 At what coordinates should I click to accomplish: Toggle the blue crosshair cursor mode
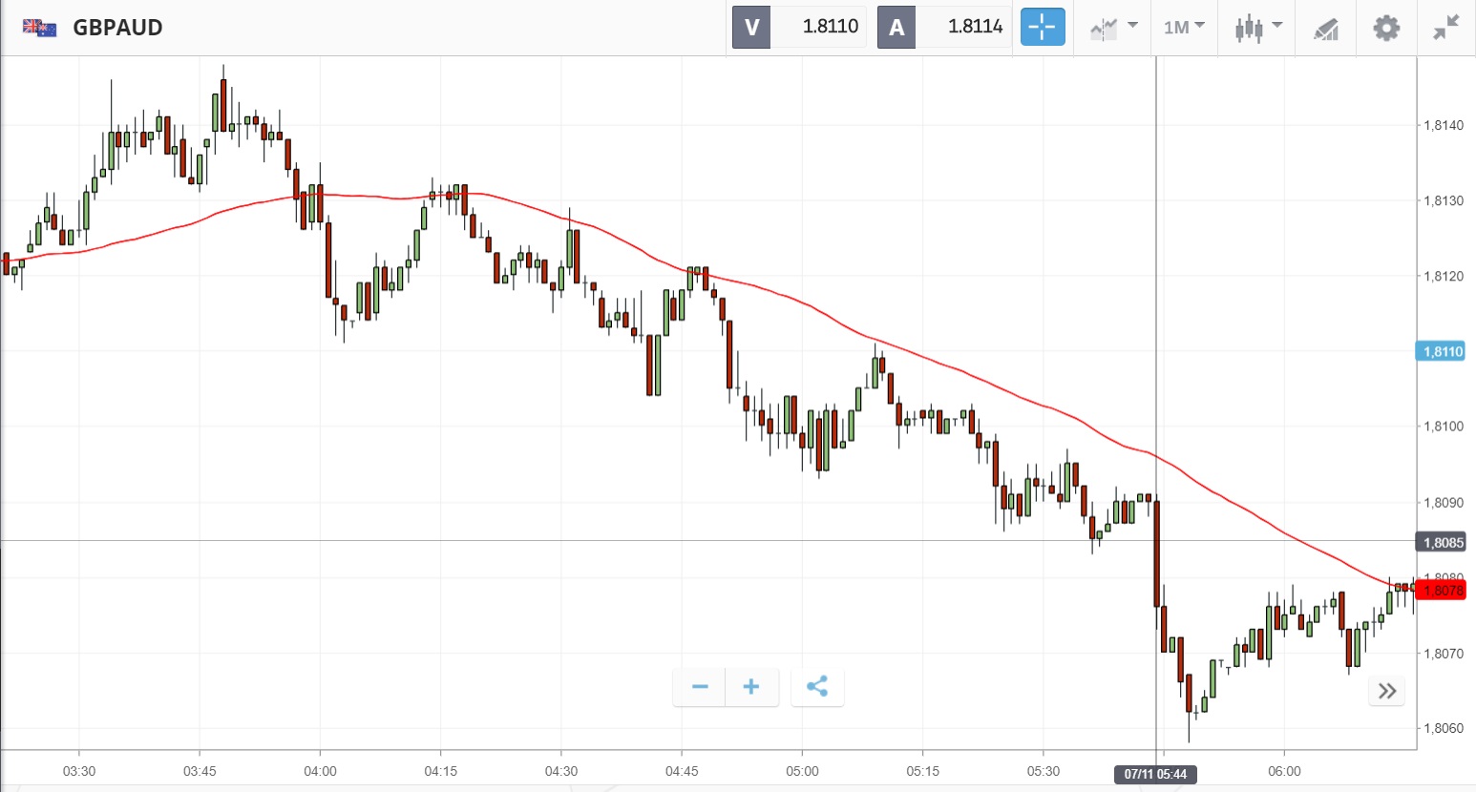click(1043, 27)
